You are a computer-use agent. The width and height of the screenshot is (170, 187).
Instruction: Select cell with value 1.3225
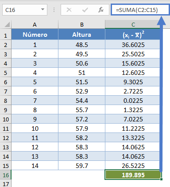132,110
